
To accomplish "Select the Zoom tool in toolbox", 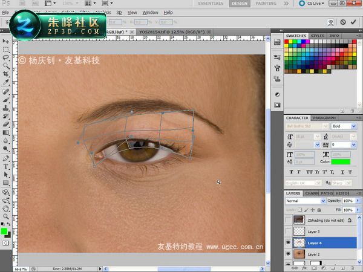I will tap(6, 216).
